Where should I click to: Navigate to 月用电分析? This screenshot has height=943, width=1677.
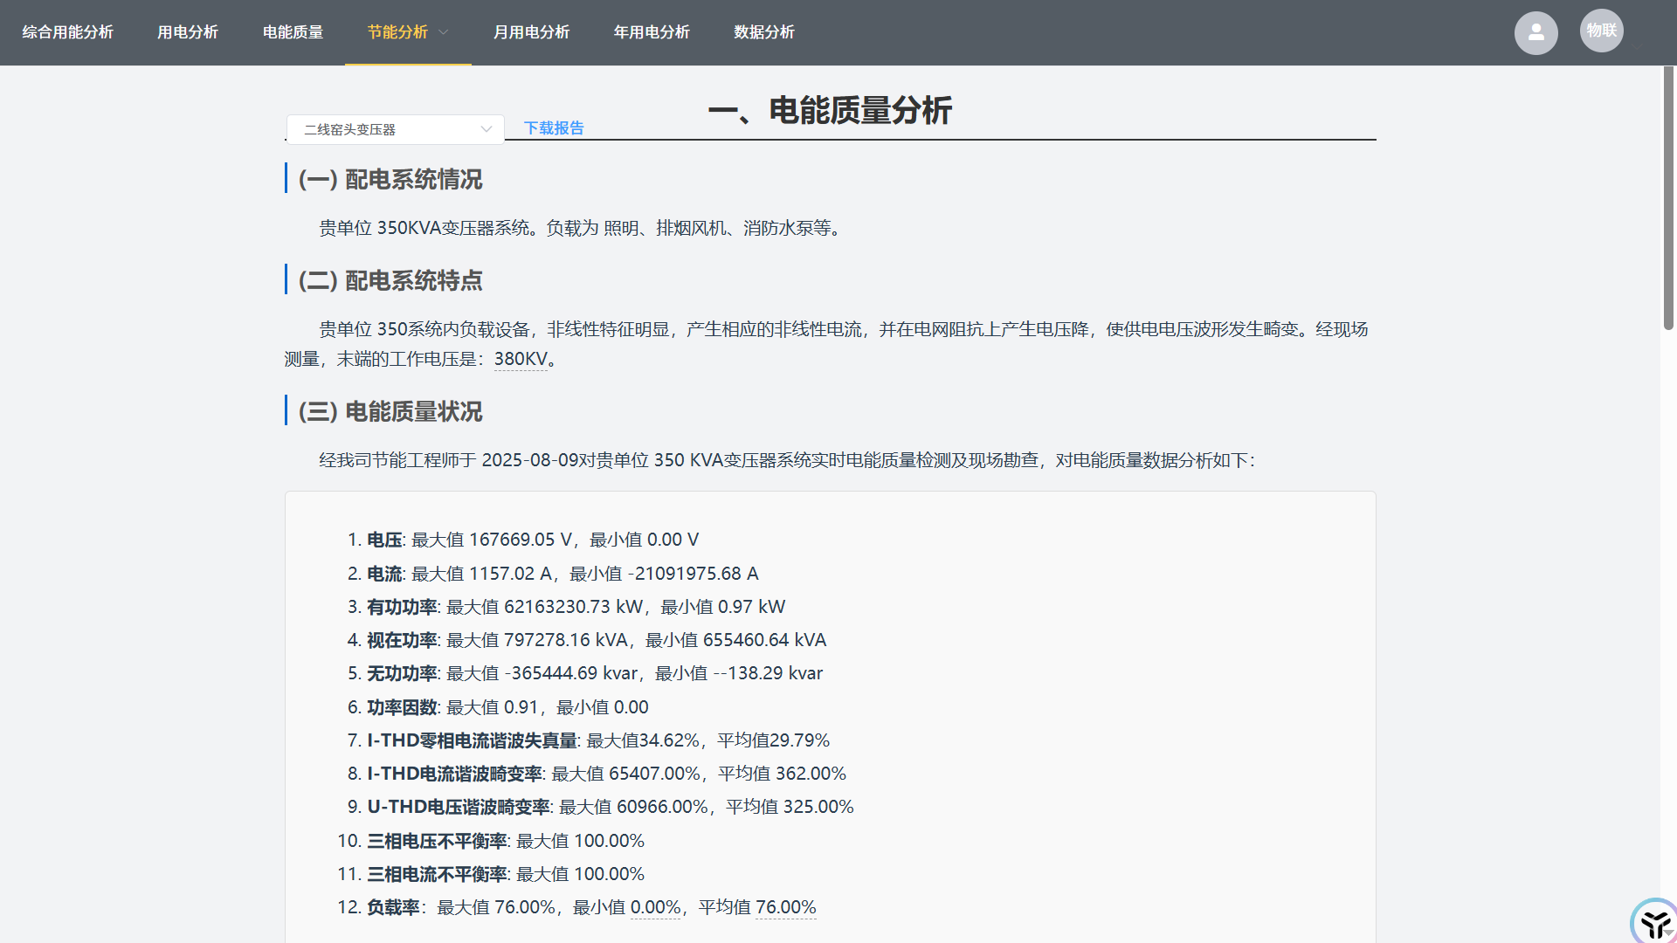[531, 32]
